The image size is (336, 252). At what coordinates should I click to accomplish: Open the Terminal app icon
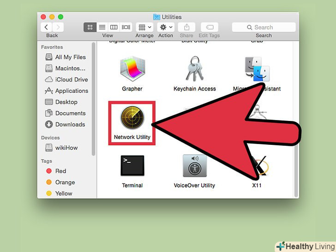point(132,166)
